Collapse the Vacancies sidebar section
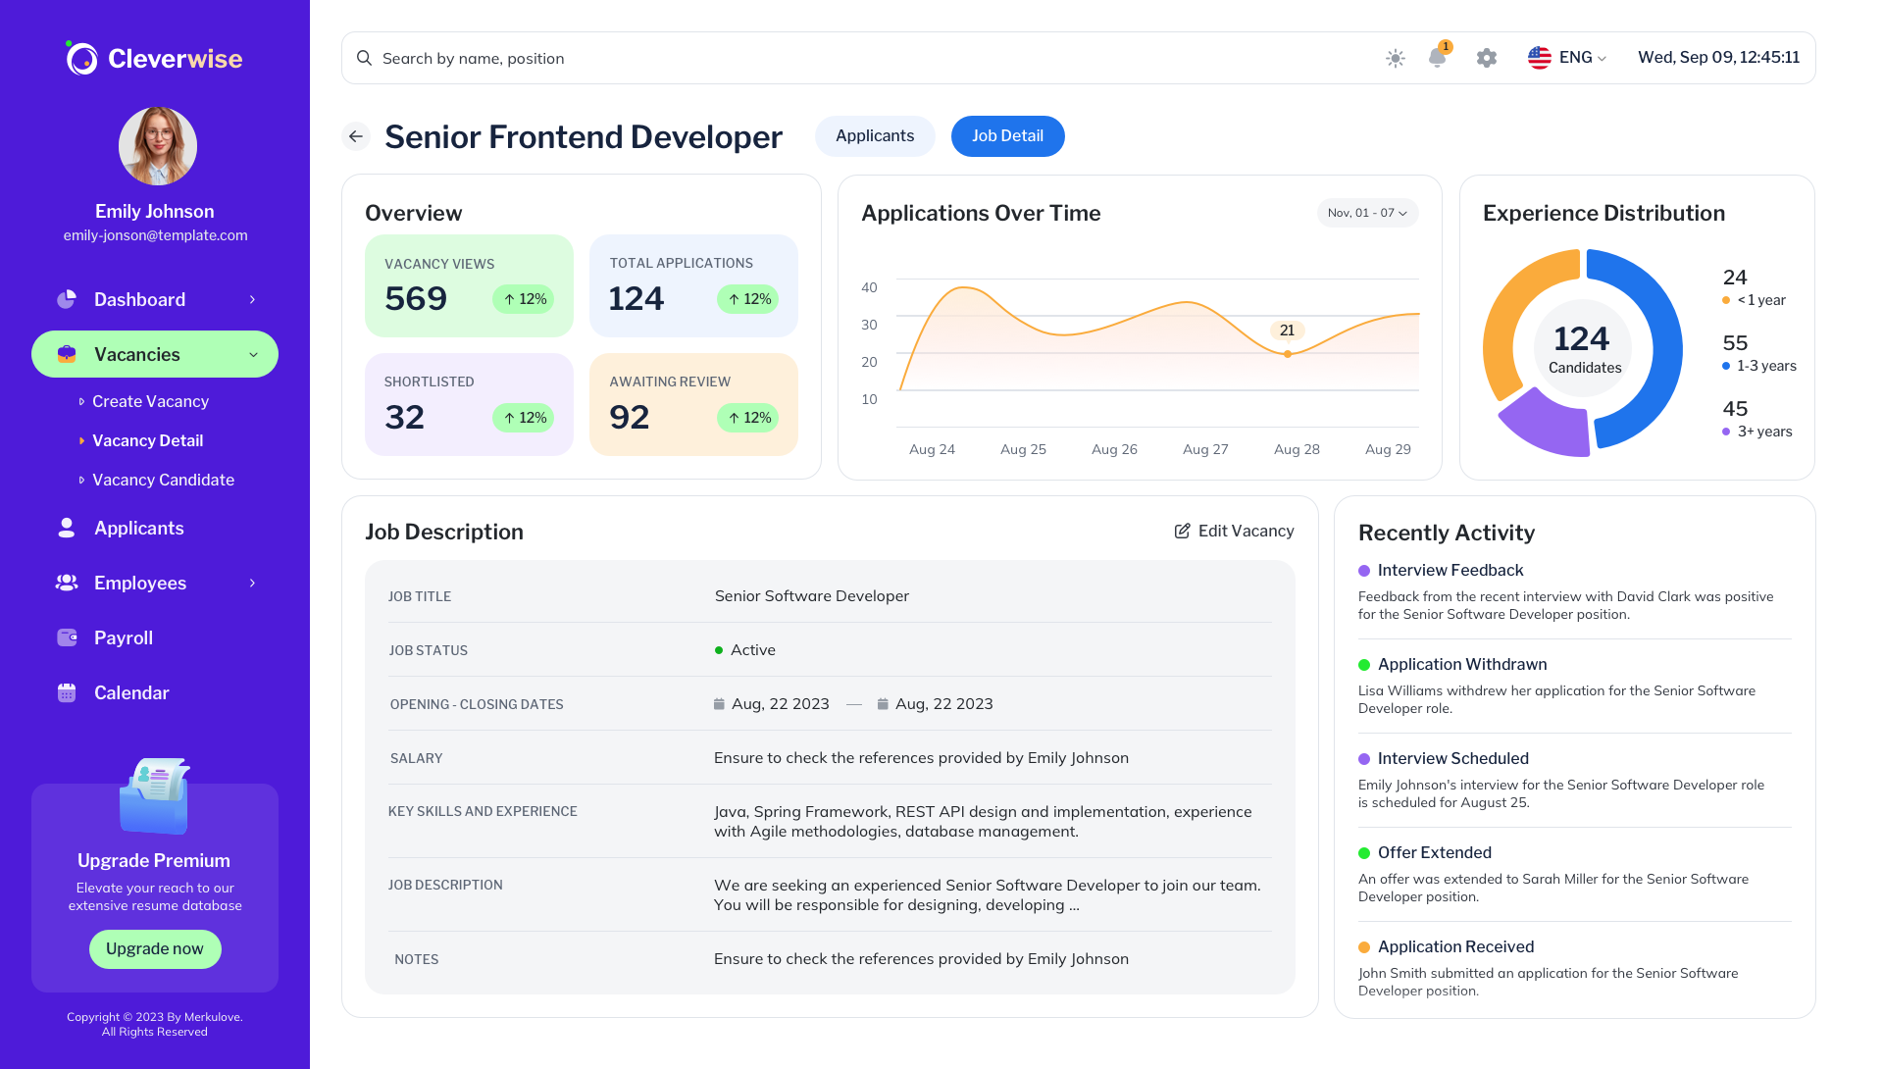Screen dimensions: 1883x1069 253,355
